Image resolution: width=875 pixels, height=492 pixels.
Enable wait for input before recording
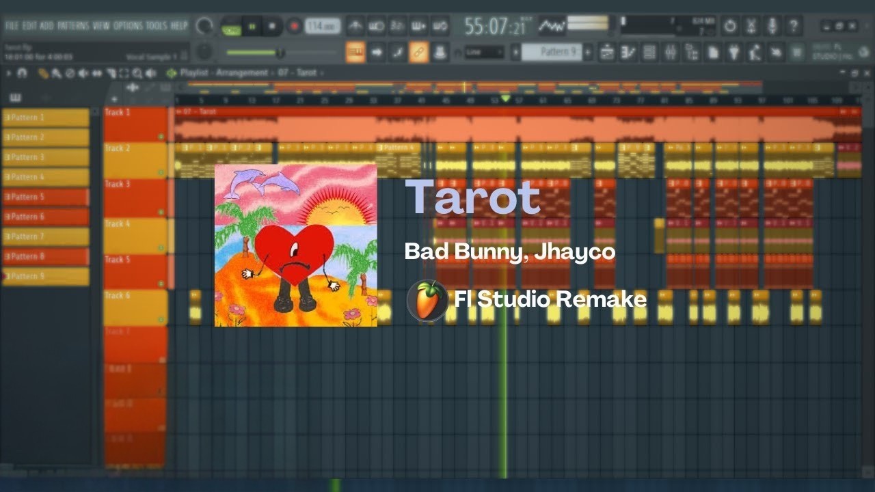376,27
